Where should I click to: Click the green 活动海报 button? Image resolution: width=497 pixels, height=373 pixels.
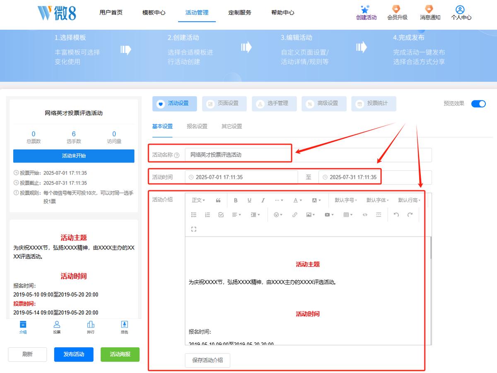(120, 354)
